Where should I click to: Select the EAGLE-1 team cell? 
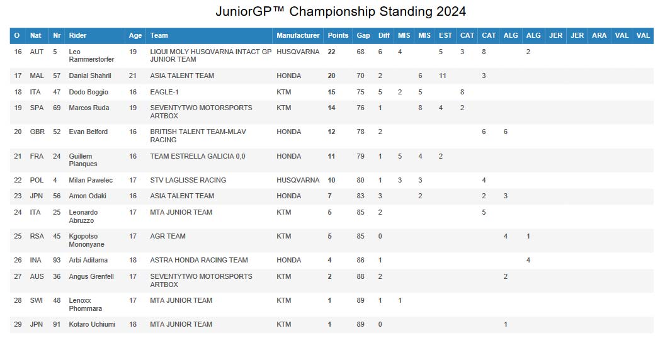click(x=164, y=92)
